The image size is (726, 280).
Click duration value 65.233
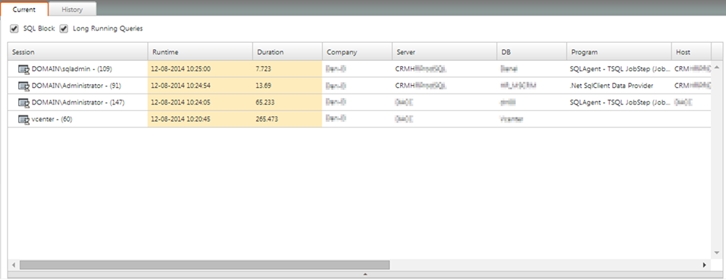click(x=265, y=102)
